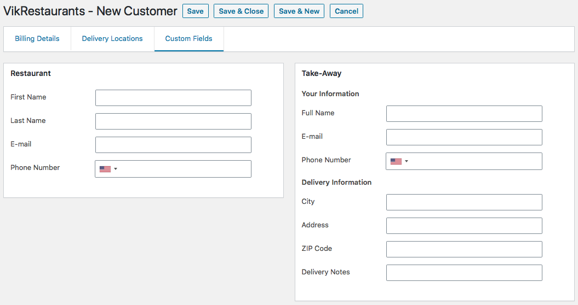Click the 'Address' label
The height and width of the screenshot is (305, 578).
coord(315,225)
